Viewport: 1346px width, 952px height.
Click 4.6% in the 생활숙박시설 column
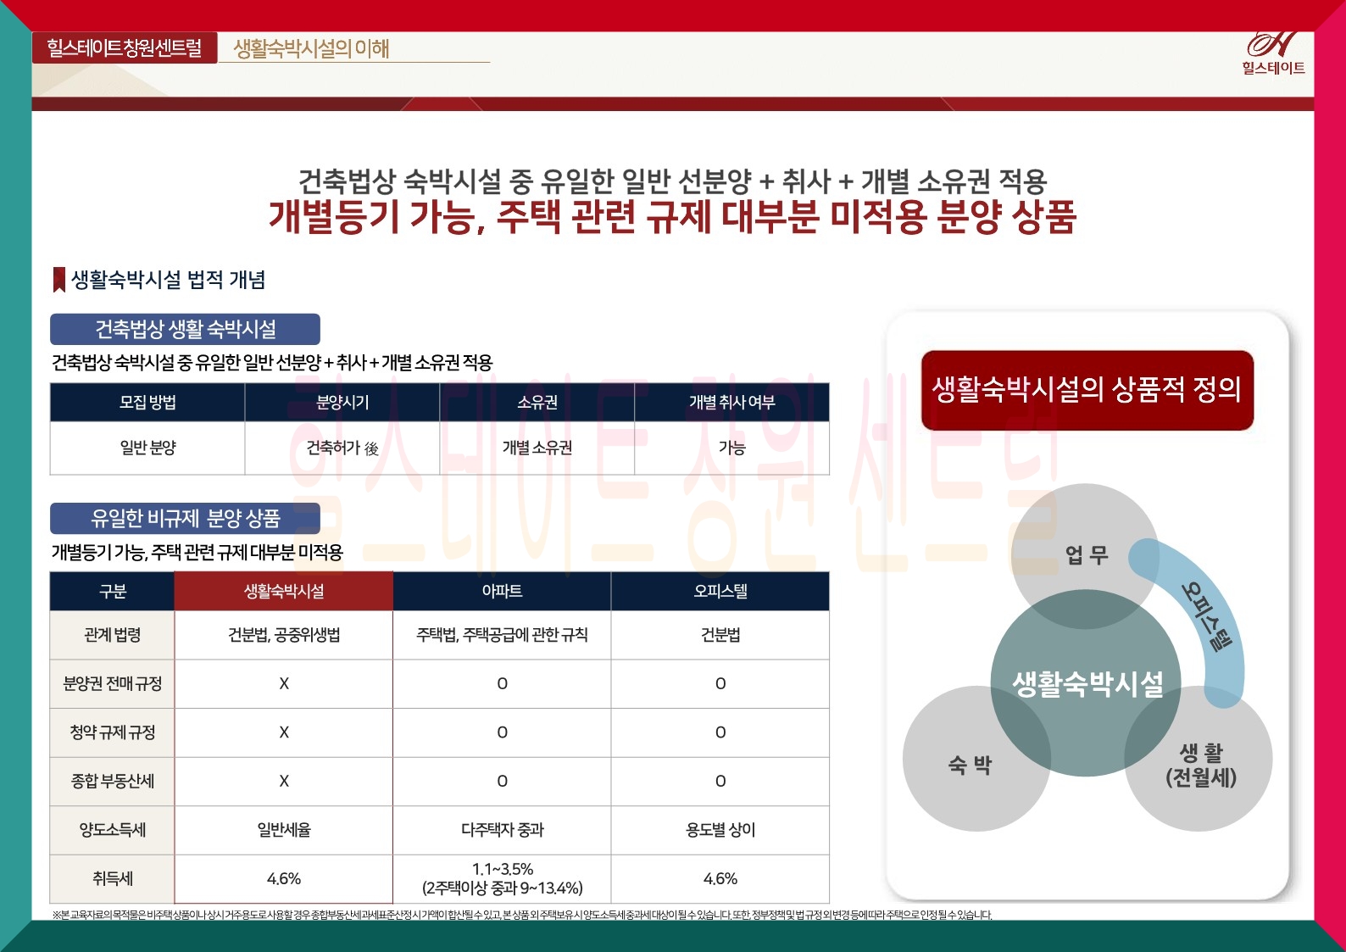pyautogui.click(x=284, y=878)
